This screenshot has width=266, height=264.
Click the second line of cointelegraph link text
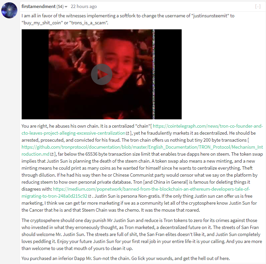click(73, 133)
